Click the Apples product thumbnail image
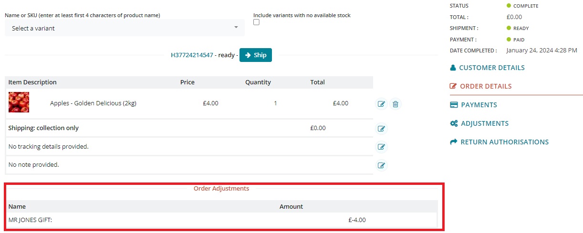Viewport: 583px width, 233px height. 19,102
